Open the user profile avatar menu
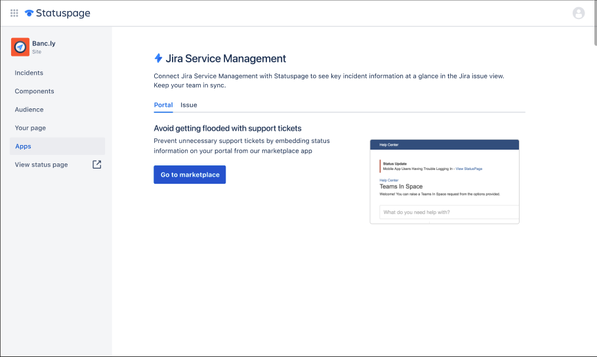 pos(579,13)
